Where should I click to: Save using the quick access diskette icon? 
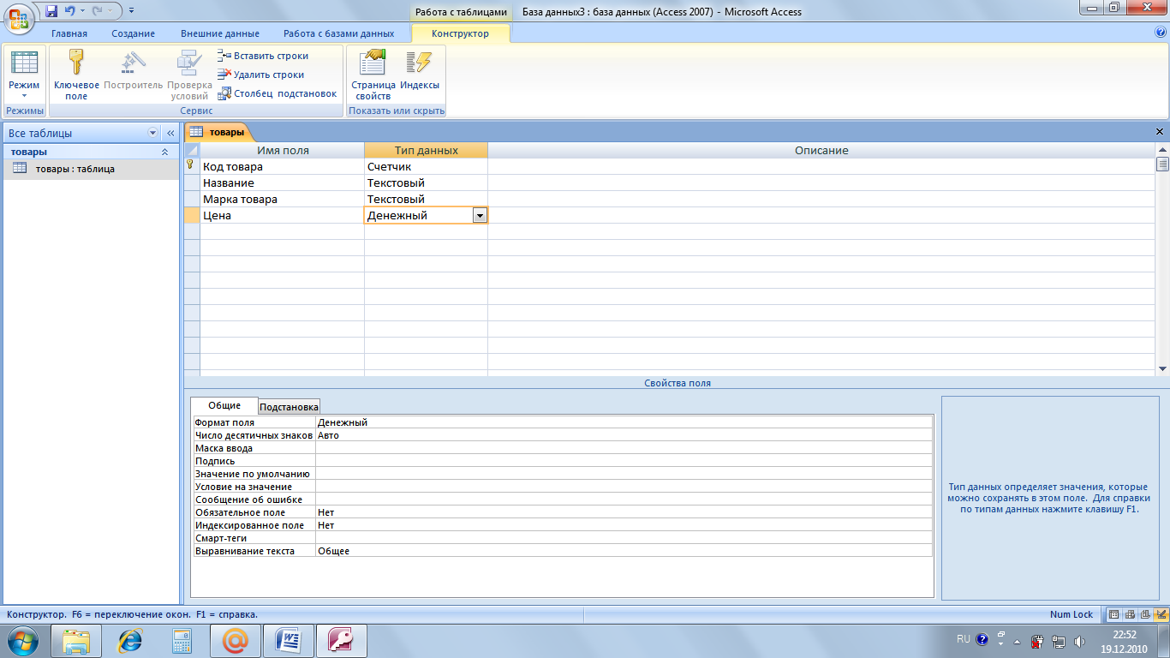pyautogui.click(x=51, y=11)
